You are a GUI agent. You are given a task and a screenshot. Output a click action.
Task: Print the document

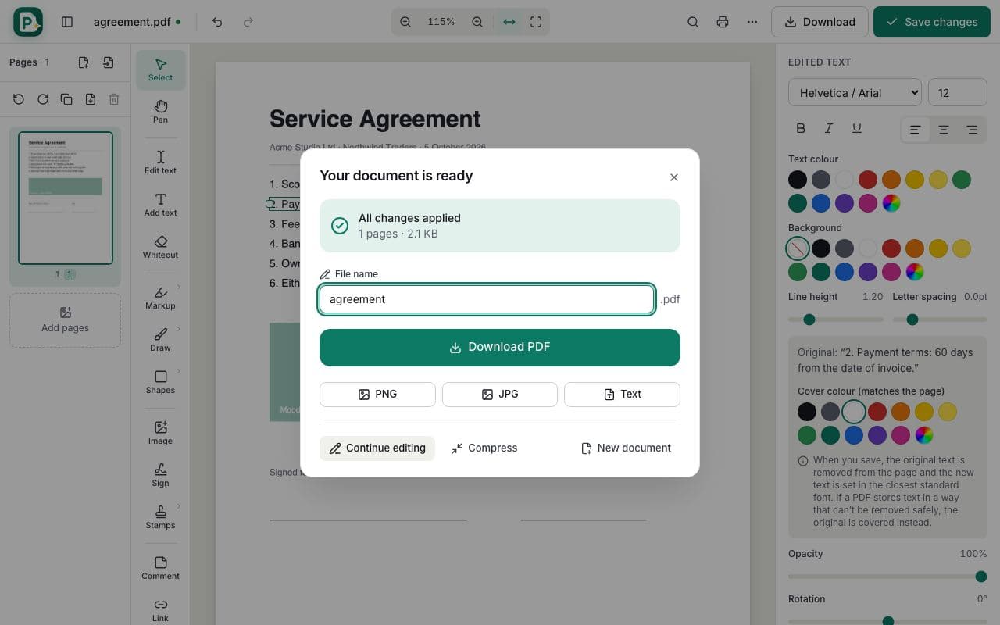click(x=723, y=22)
